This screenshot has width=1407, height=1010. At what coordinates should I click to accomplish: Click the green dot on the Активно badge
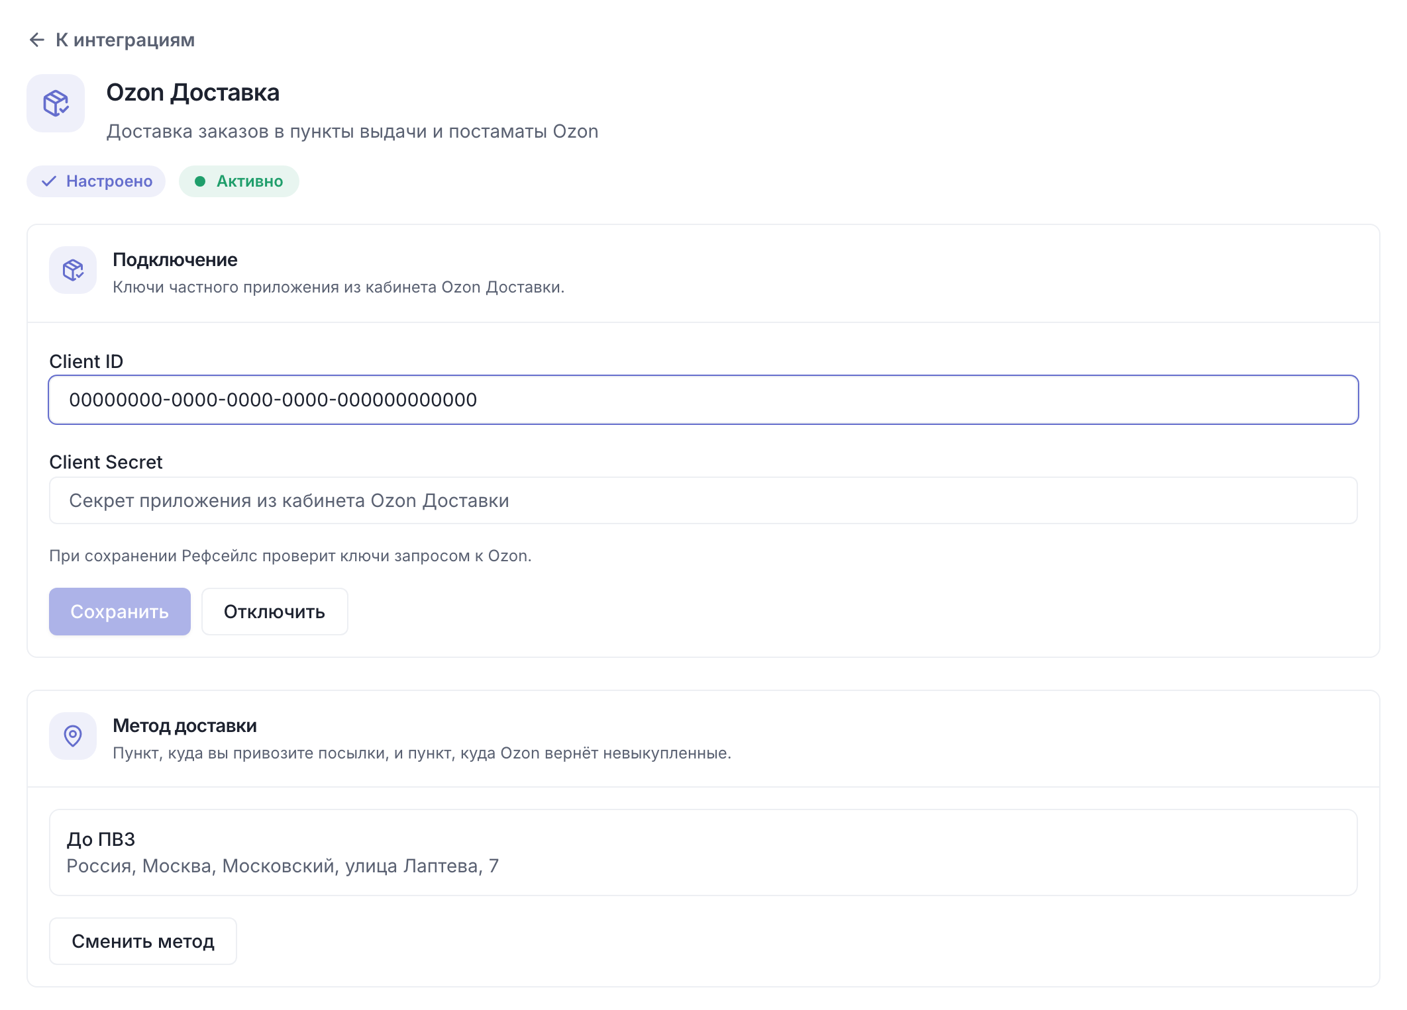[x=200, y=181]
